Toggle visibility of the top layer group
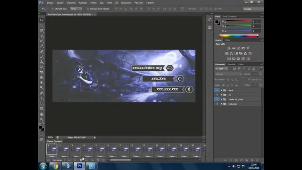The height and width of the screenshot is (170, 302). coord(217,90)
